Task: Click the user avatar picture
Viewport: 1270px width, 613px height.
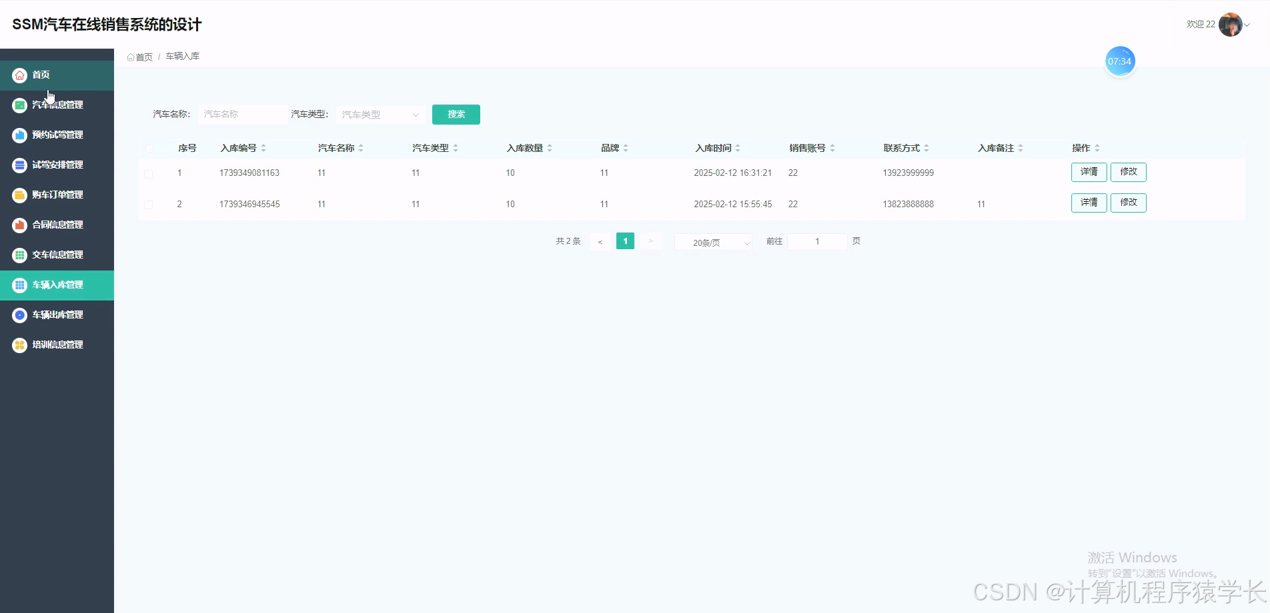Action: (1230, 25)
